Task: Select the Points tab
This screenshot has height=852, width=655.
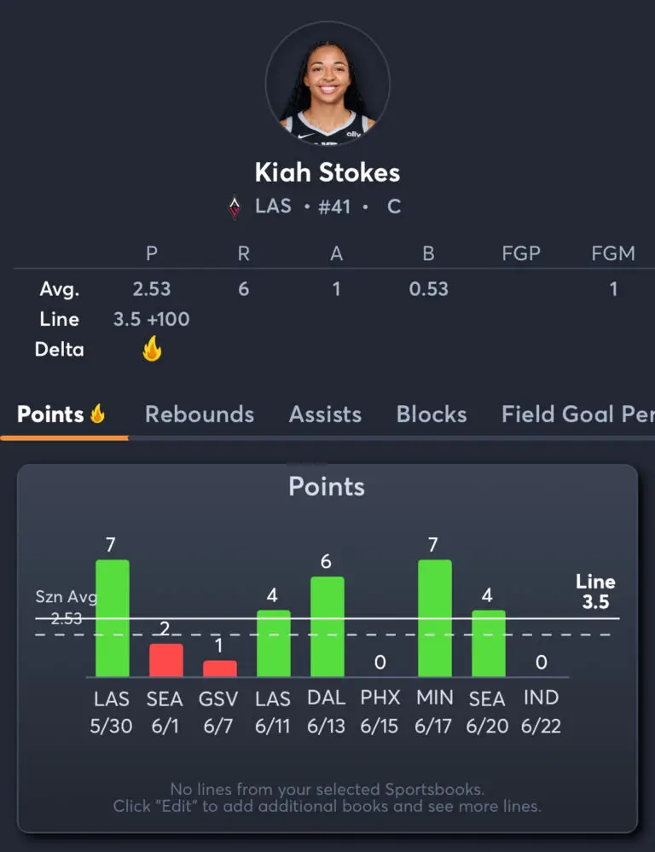Action: (x=61, y=414)
